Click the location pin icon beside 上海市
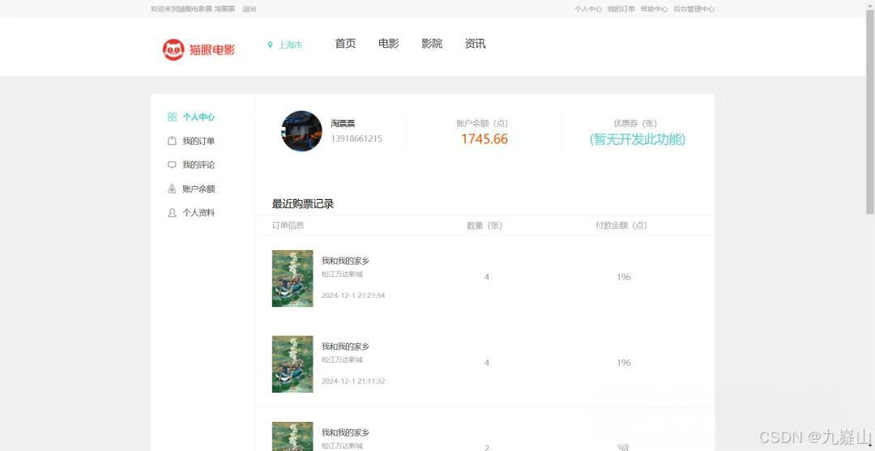875x451 pixels. click(270, 45)
